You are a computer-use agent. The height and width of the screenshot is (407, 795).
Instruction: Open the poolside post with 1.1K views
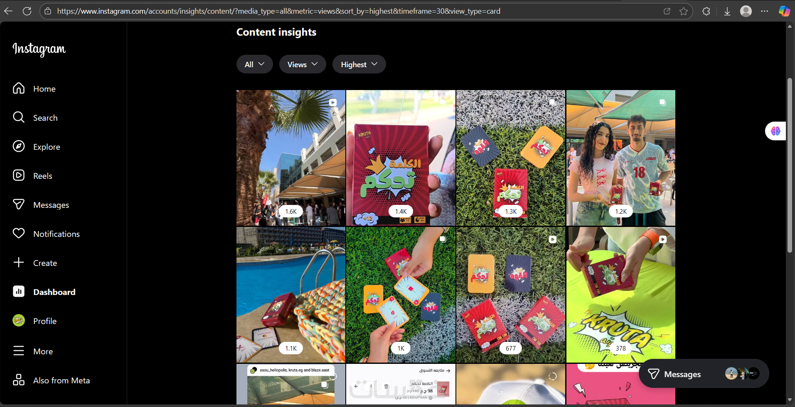[x=291, y=295]
